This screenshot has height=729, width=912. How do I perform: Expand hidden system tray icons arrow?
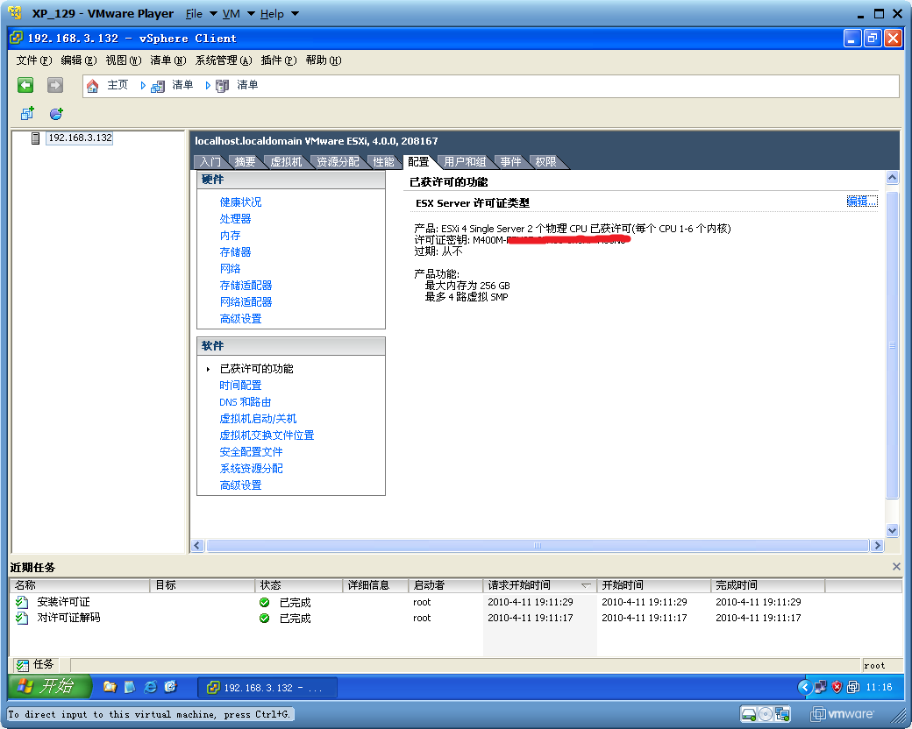point(805,687)
